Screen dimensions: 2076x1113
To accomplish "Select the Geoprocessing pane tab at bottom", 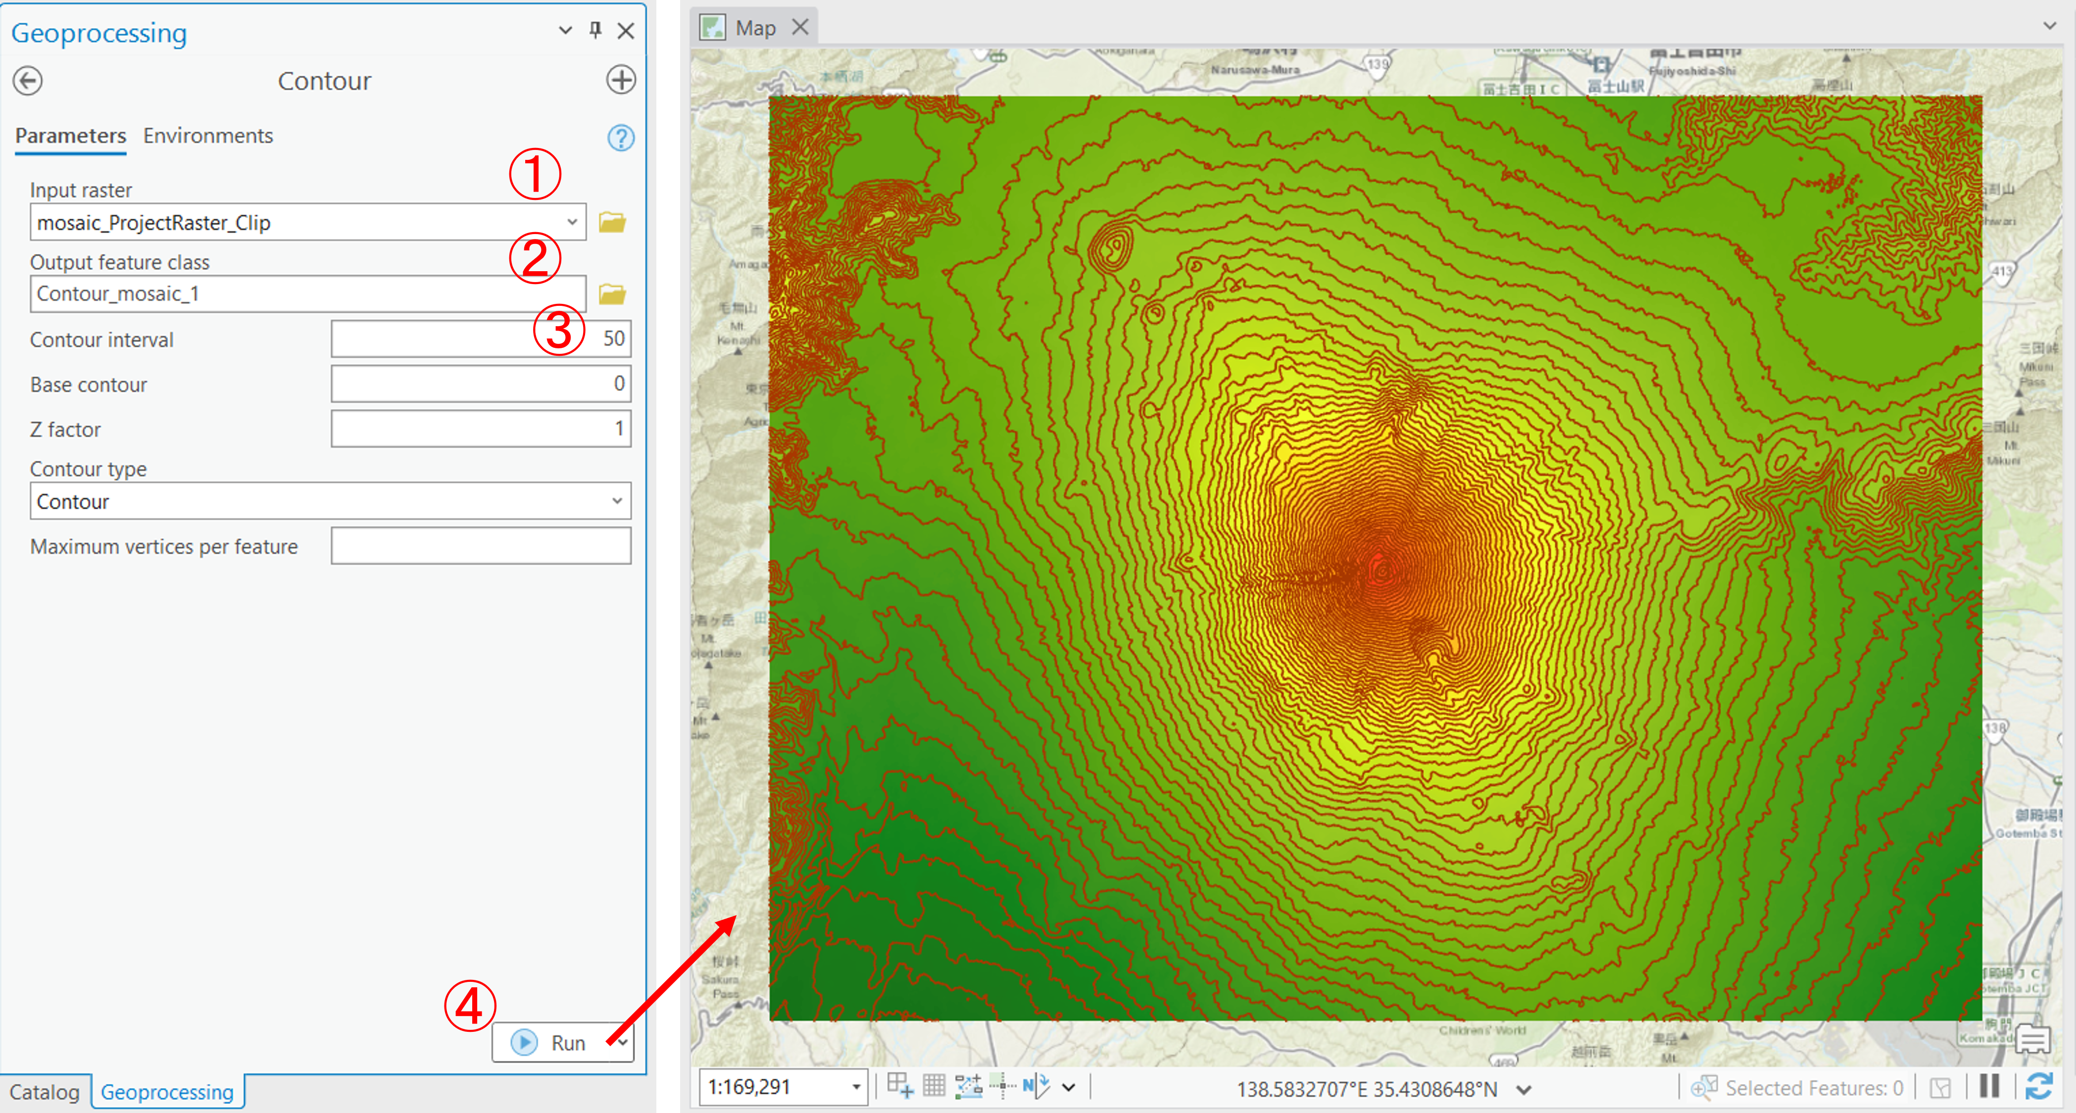I will coord(167,1092).
